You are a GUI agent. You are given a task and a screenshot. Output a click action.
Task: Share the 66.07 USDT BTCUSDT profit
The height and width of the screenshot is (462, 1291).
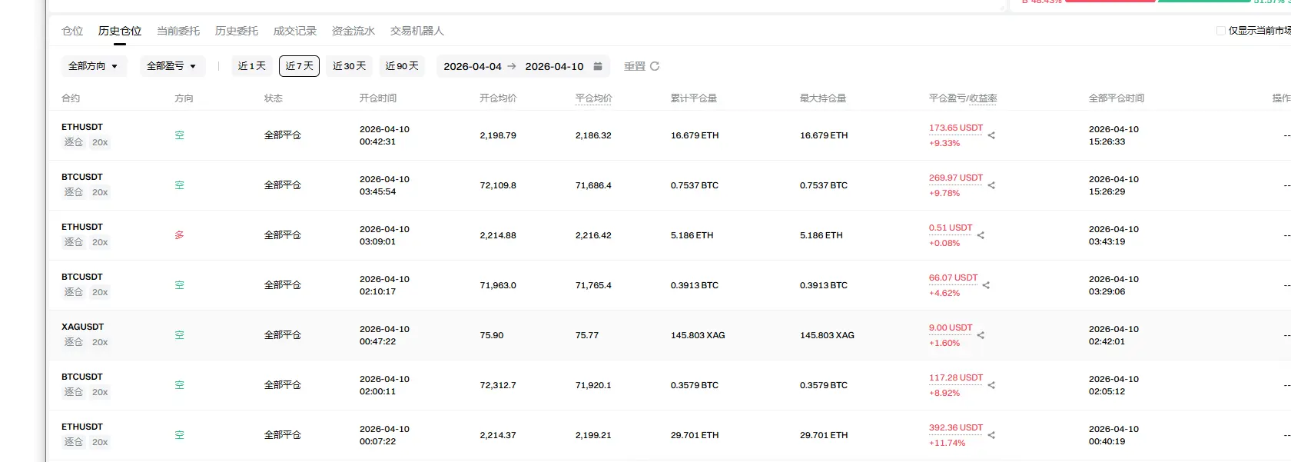[x=986, y=285]
